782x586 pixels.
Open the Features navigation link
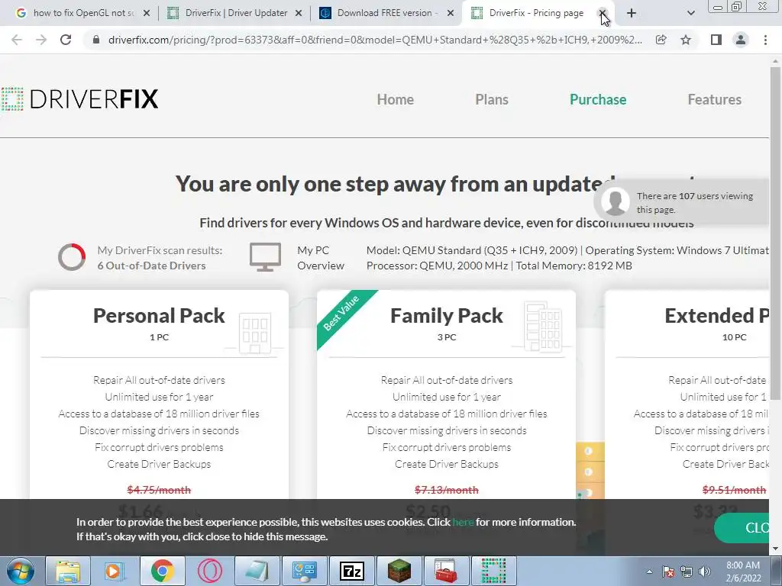coord(715,100)
